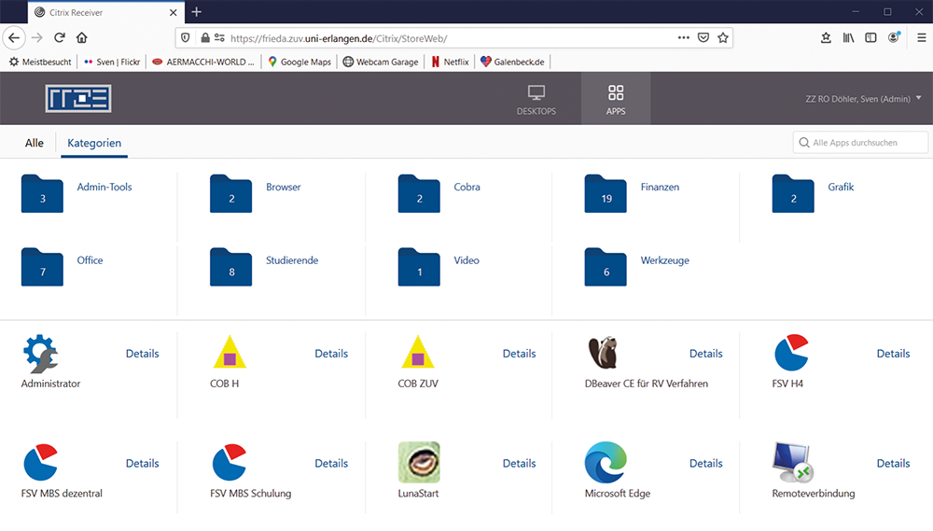The height and width of the screenshot is (531, 933).
Task: Launch the Administrator gear app icon
Action: click(x=41, y=354)
